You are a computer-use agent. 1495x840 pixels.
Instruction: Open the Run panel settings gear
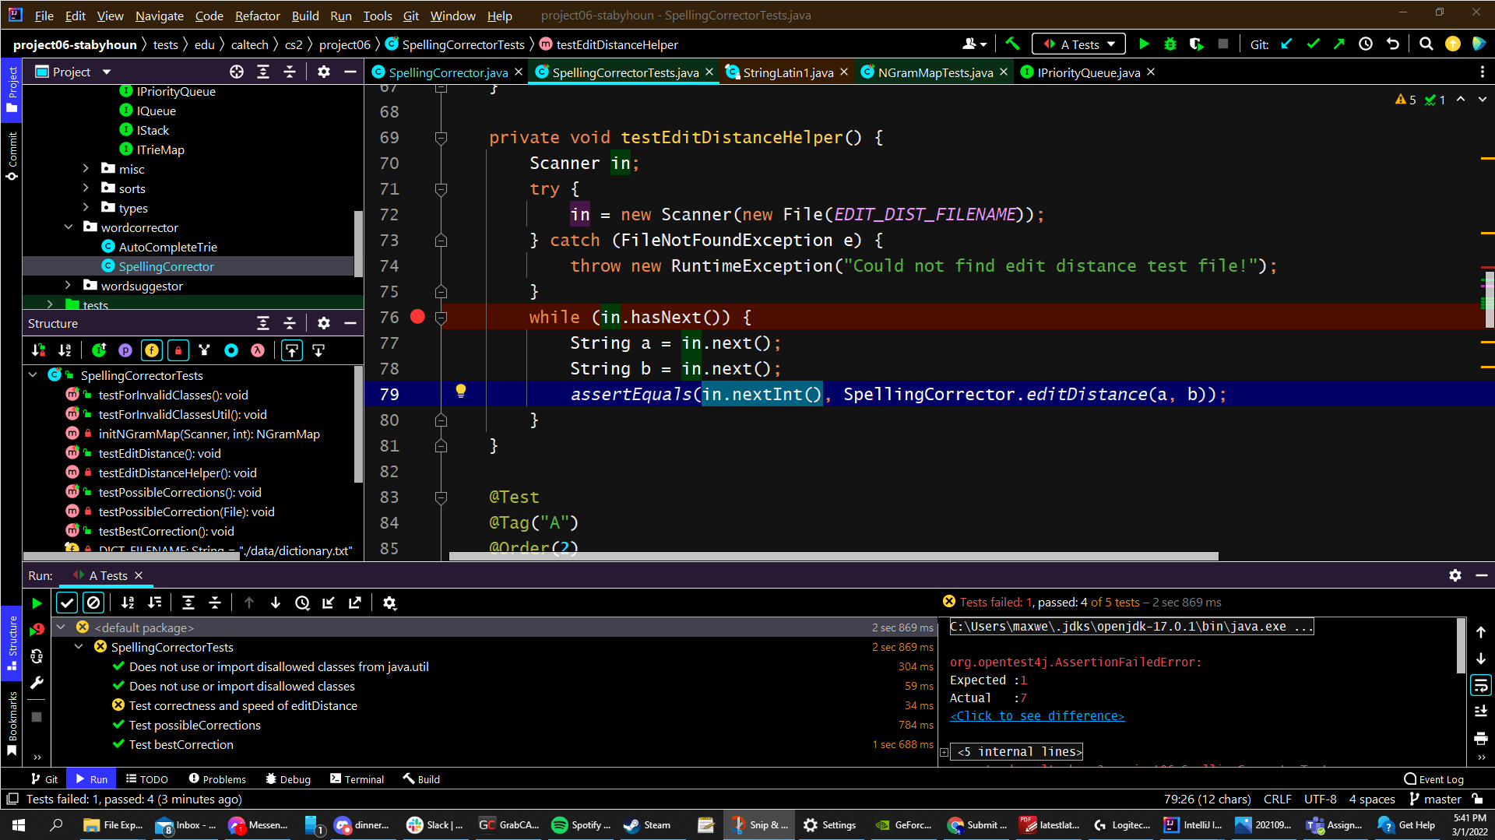click(1455, 575)
